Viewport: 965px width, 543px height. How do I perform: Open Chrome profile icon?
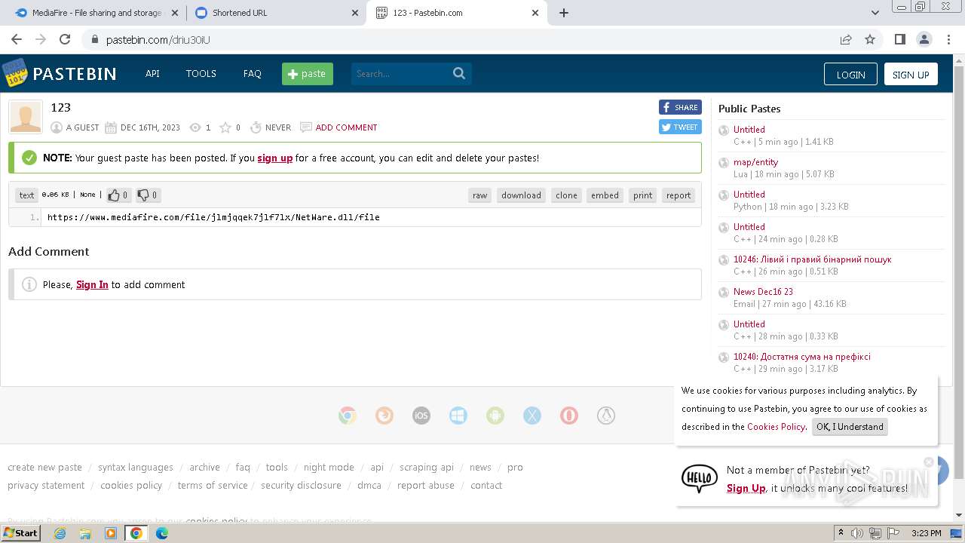(924, 39)
